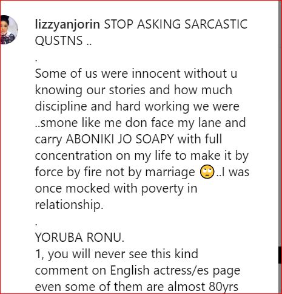The height and width of the screenshot is (294, 282).
Task: Click the words discipline and hard working
Action: click(x=113, y=107)
